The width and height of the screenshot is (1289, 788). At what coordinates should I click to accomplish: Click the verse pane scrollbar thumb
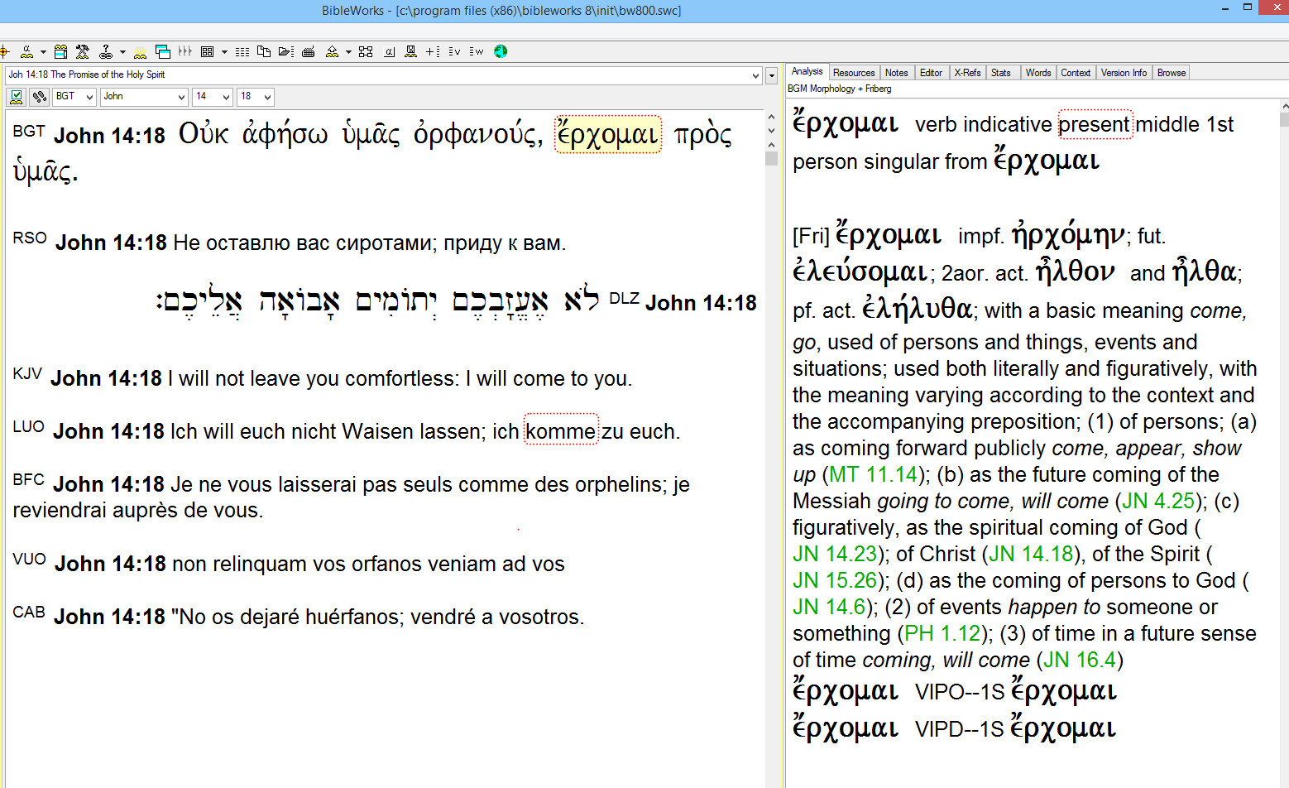click(772, 157)
